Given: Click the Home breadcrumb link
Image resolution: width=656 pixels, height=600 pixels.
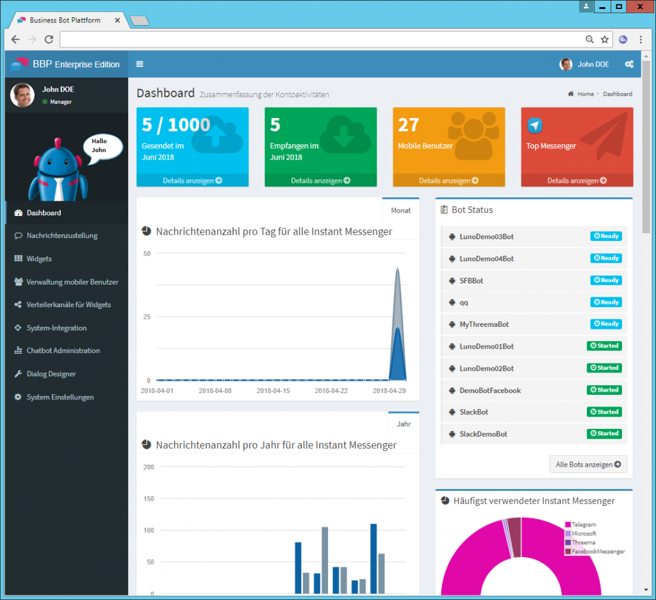Looking at the screenshot, I should click(586, 94).
